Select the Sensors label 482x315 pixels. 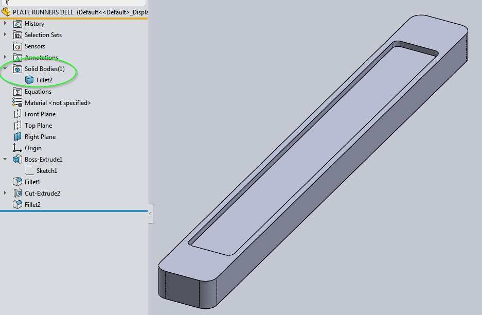35,46
